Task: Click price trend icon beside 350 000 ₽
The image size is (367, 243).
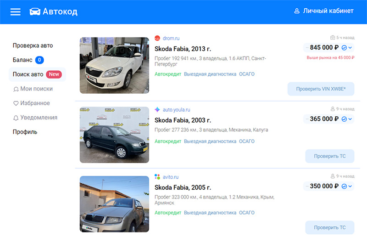Action: pos(344,186)
